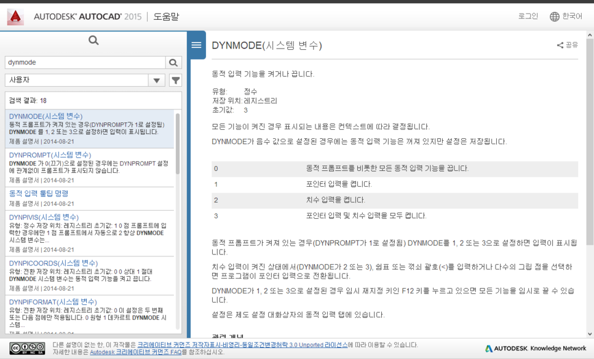Image resolution: width=594 pixels, height=359 pixels.
Task: Click the 유형: 정수 text
Action: 234,92
